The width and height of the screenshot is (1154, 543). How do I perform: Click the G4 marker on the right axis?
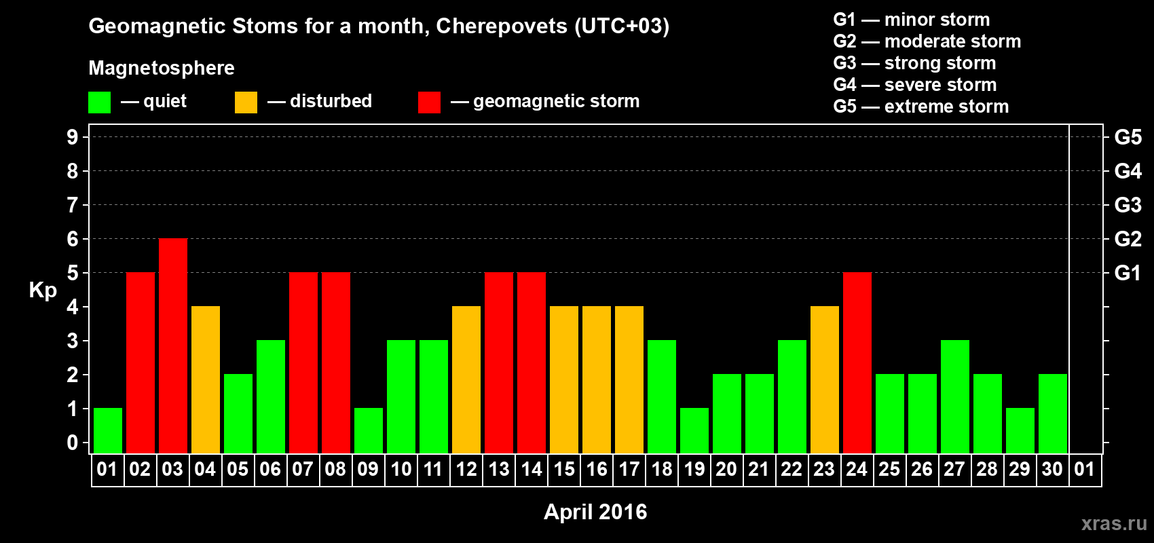[1128, 171]
